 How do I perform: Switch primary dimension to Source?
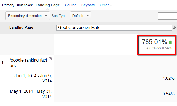[71, 5]
